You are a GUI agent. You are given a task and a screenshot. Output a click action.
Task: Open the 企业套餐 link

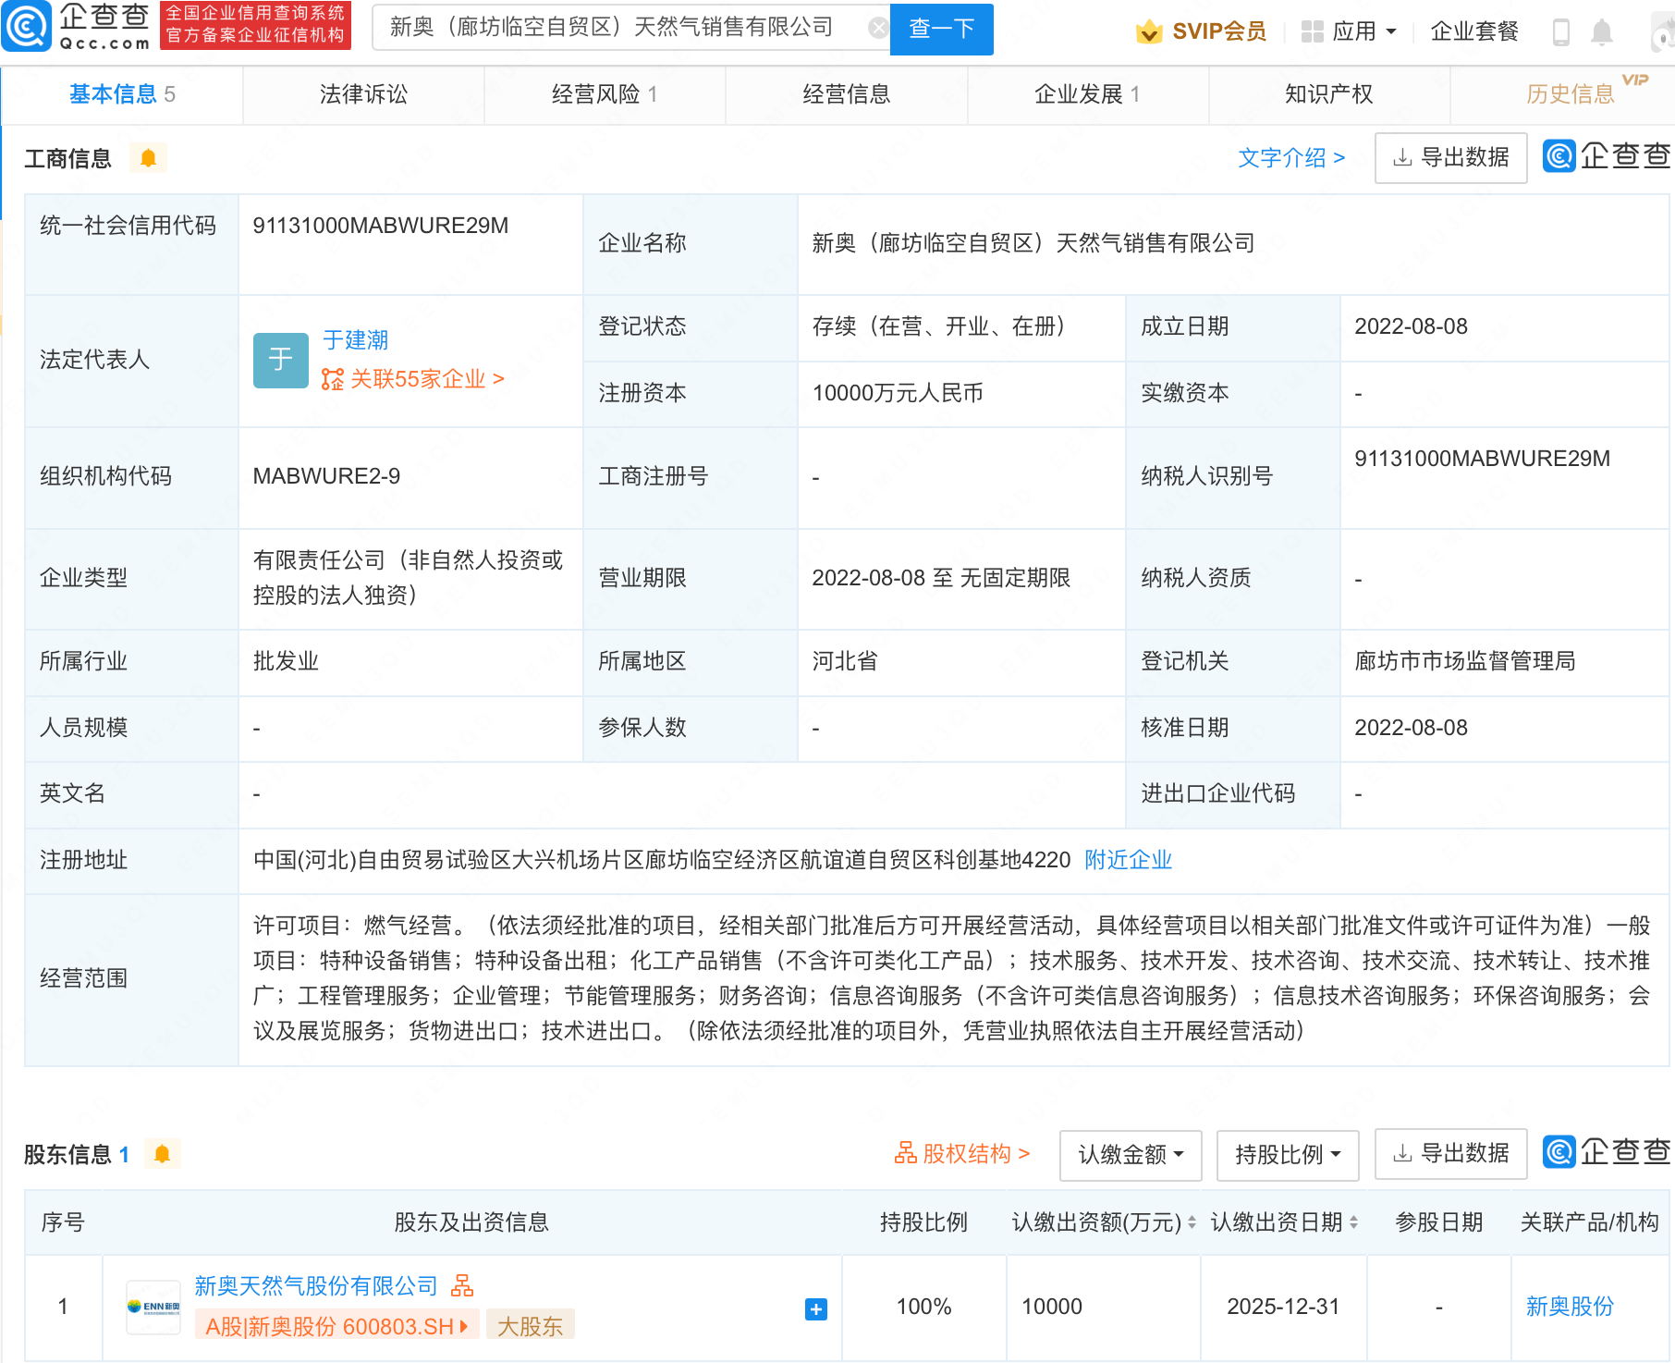[1474, 31]
